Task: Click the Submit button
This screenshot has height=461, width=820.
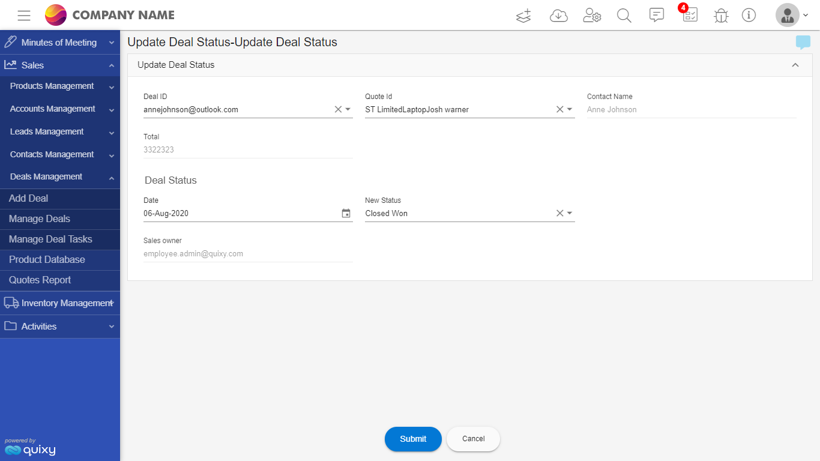Action: point(413,439)
